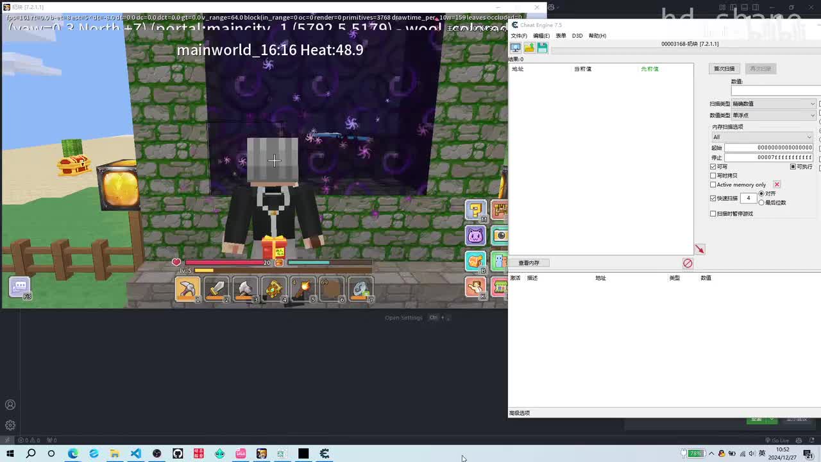The image size is (821, 462).
Task: Click the 查看内存 memory view button
Action: [529, 263]
